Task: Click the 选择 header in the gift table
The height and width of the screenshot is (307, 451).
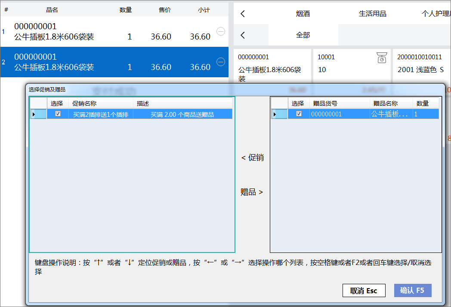Action: (299, 103)
